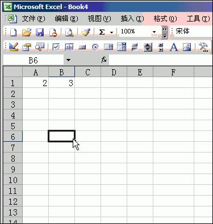Select the List Box control tool
Viewport: 213px width, 224px height.
click(108, 47)
